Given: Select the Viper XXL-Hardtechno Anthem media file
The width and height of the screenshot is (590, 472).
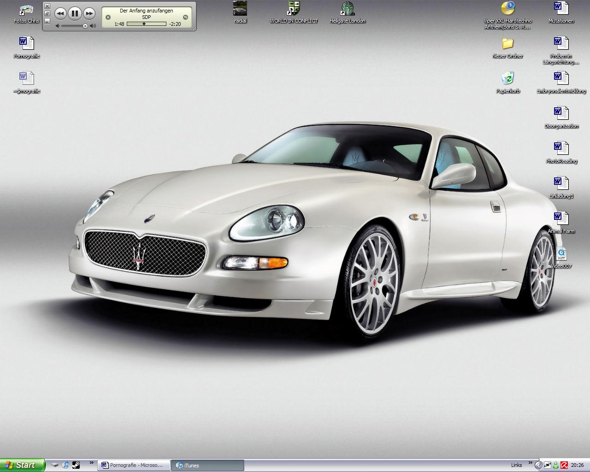Looking at the screenshot, I should click(x=507, y=16).
